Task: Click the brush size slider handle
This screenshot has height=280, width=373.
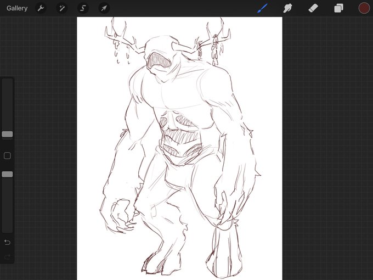Action: click(x=7, y=134)
